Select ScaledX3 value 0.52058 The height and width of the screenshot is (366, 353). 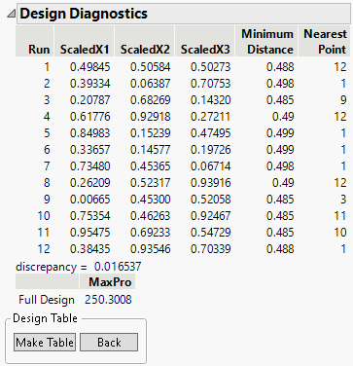tap(211, 200)
